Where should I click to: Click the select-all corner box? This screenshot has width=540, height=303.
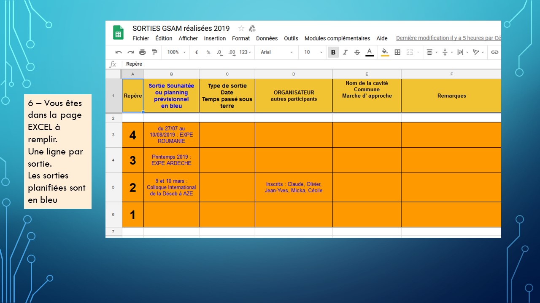coord(113,74)
